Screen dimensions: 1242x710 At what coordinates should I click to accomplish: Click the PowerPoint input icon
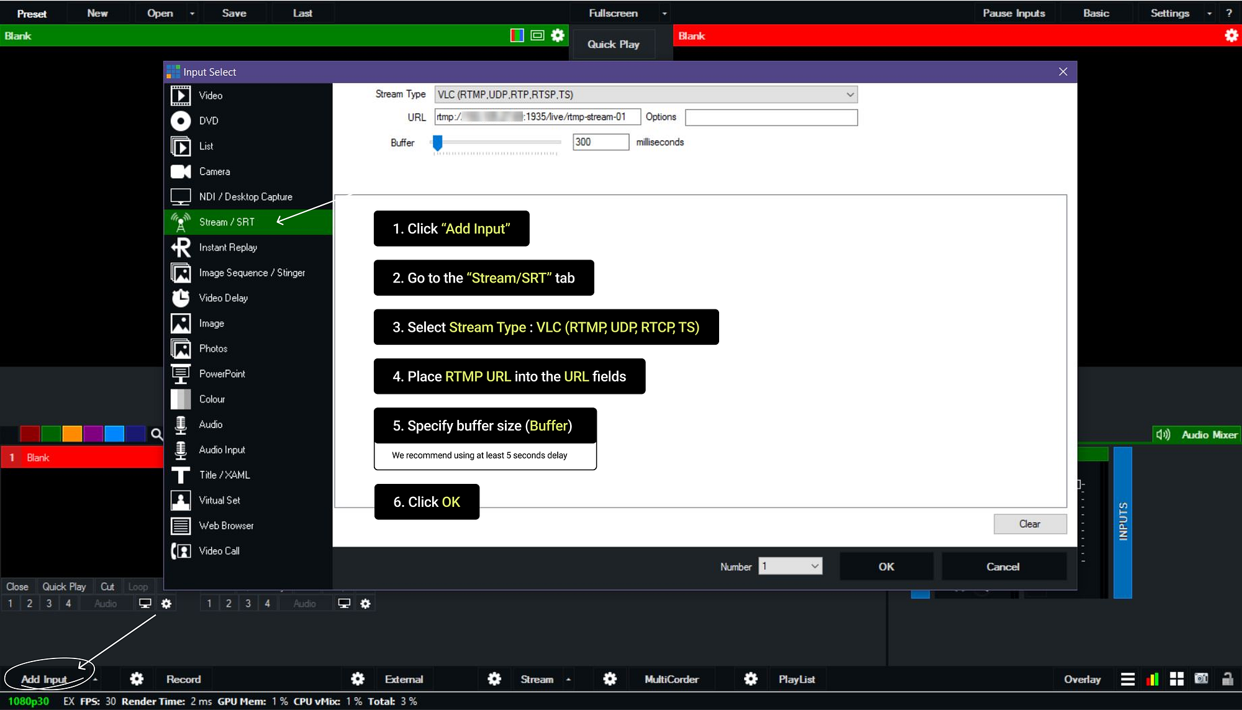click(181, 374)
